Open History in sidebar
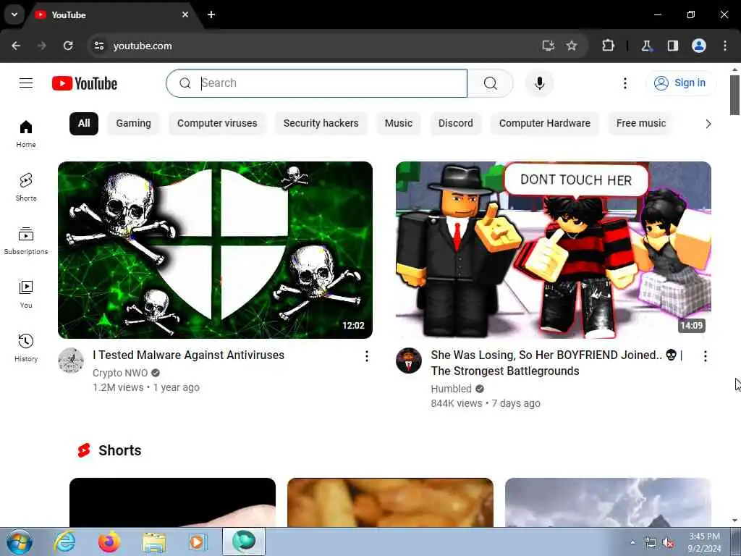 tap(26, 347)
